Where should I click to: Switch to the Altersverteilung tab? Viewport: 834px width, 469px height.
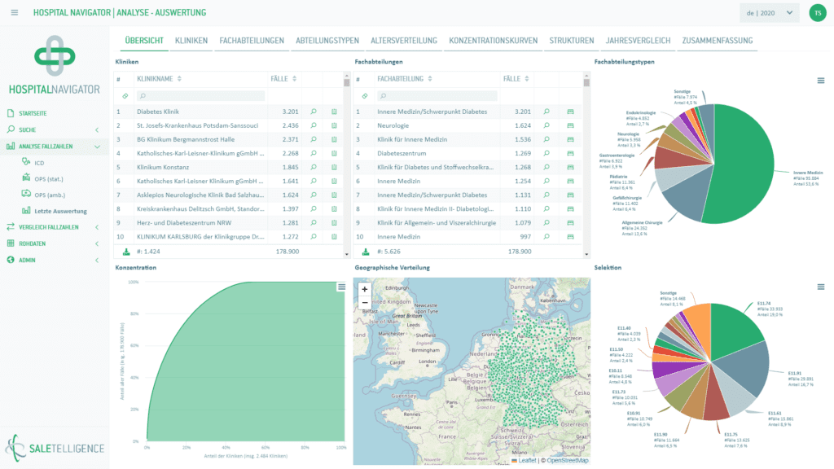[403, 41]
